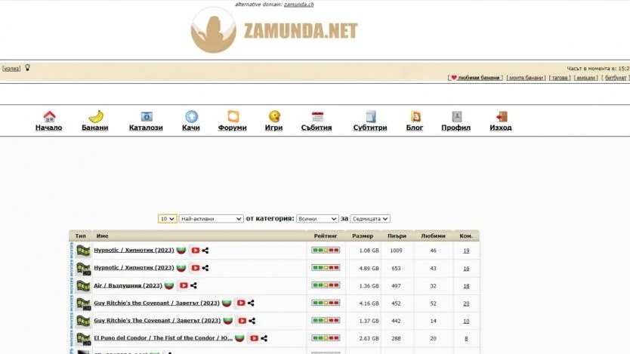Share the Covenant 1.37 GB torrent
Screen dimensions: 630x354
pos(252,321)
